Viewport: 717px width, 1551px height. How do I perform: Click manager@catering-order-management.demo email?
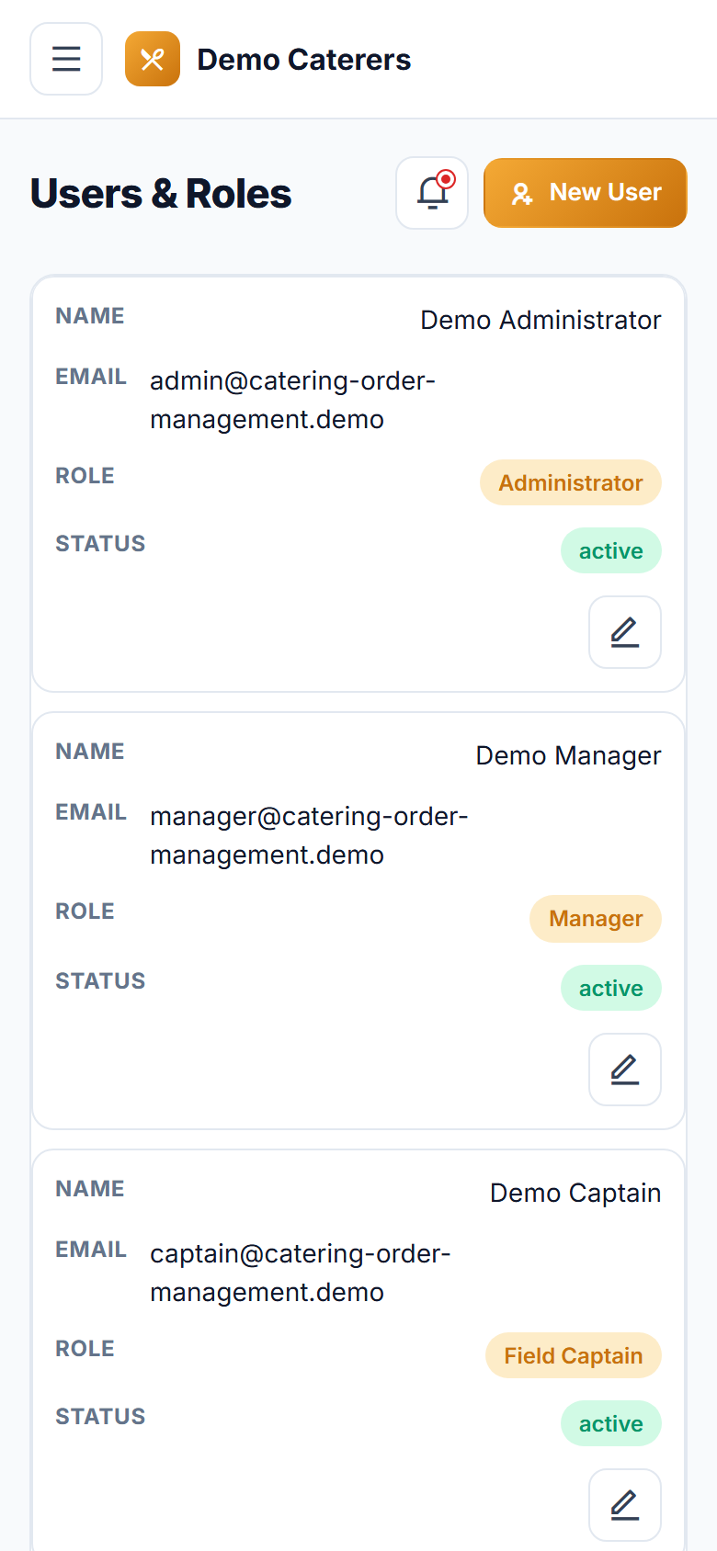(x=309, y=835)
